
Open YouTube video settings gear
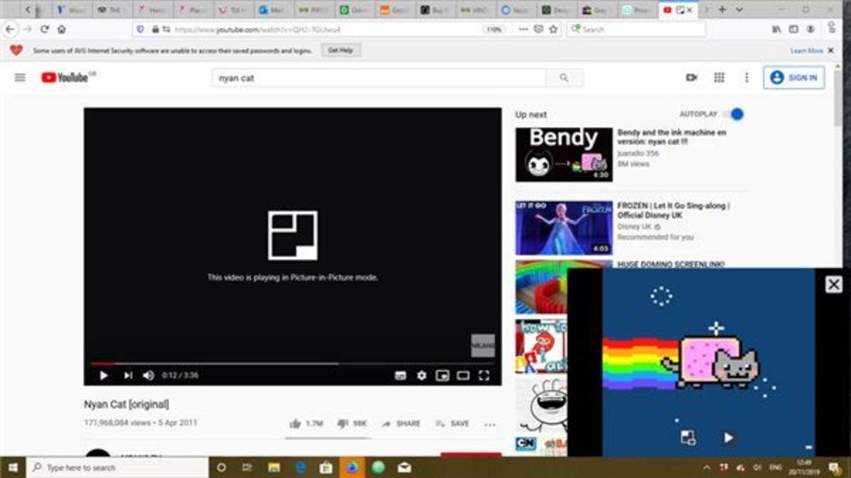click(x=422, y=374)
